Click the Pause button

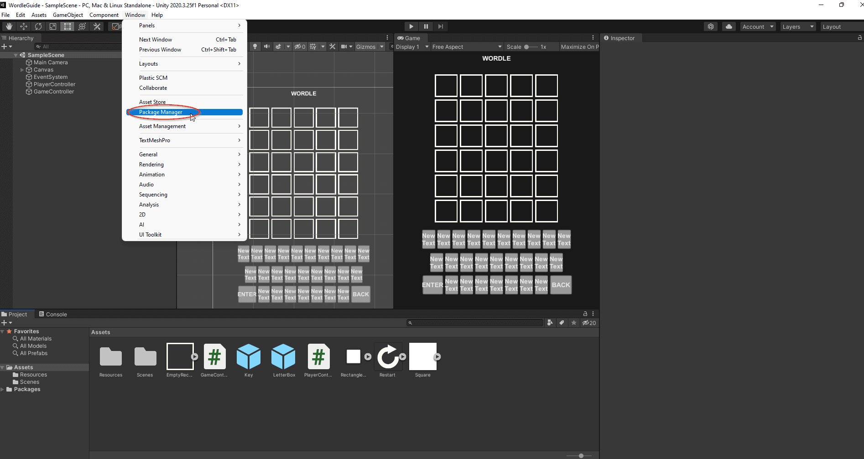click(426, 26)
